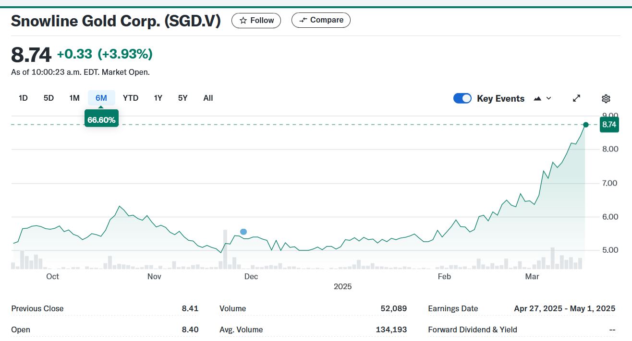This screenshot has height=341, width=632.
Task: Click the Feb axis label
Action: click(x=444, y=276)
